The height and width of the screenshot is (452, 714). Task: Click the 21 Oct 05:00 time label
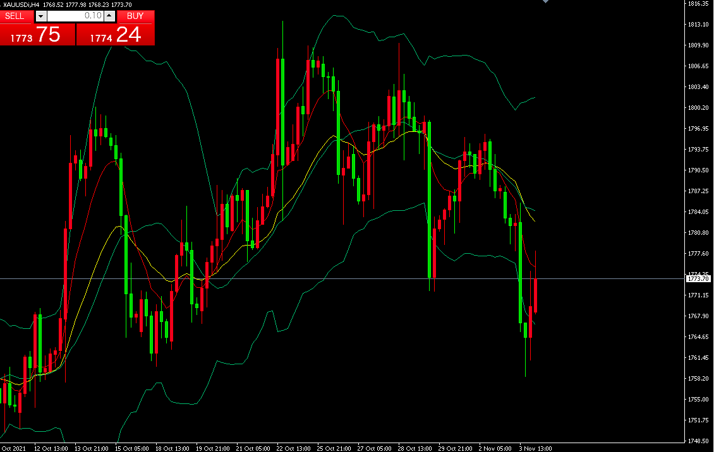[253, 448]
